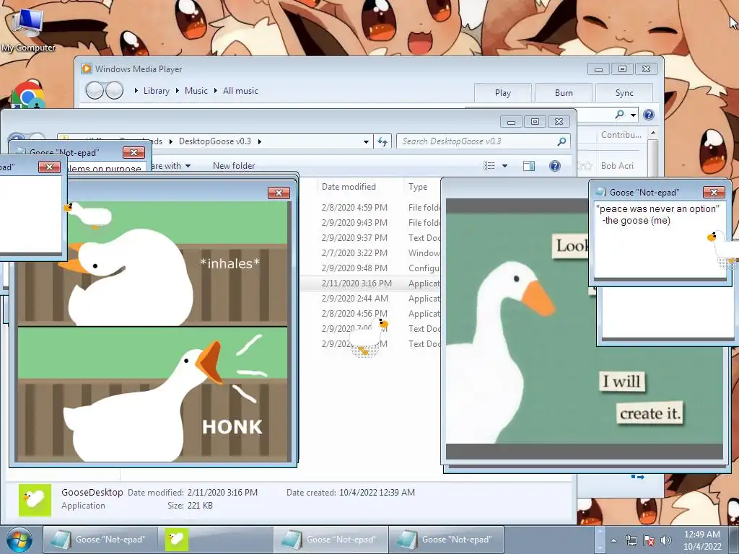Select row dated 2/9/2020 2:44 AM
739x554 pixels.
pyautogui.click(x=370, y=298)
